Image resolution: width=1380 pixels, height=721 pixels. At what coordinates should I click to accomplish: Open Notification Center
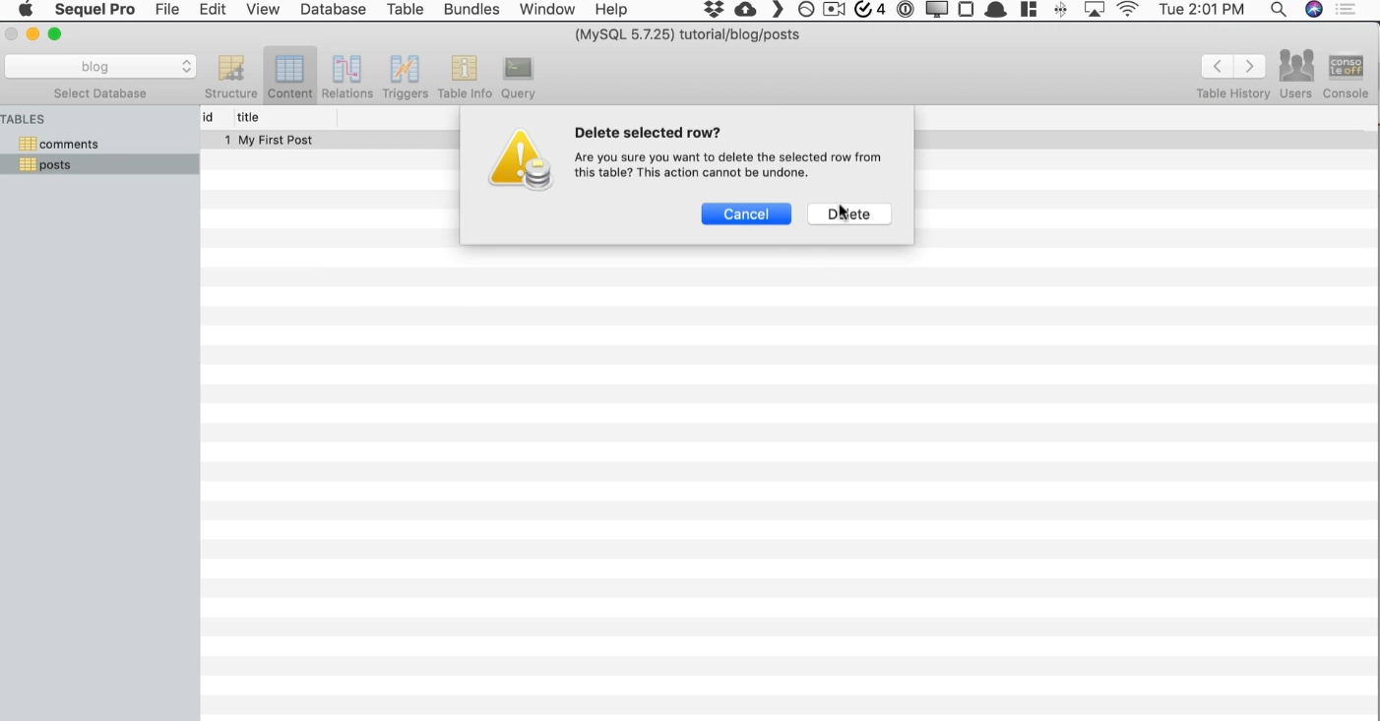1346,10
